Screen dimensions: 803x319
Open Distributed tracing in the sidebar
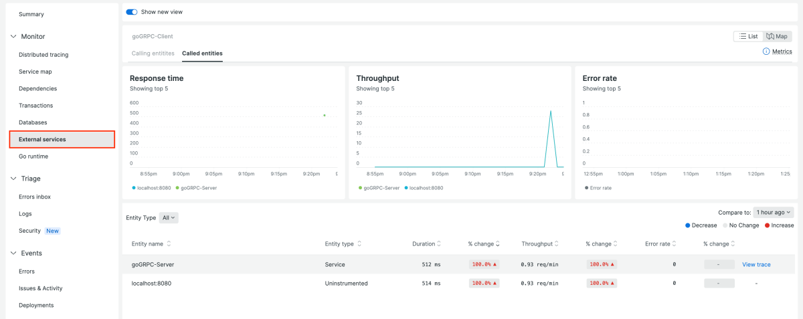pos(43,55)
